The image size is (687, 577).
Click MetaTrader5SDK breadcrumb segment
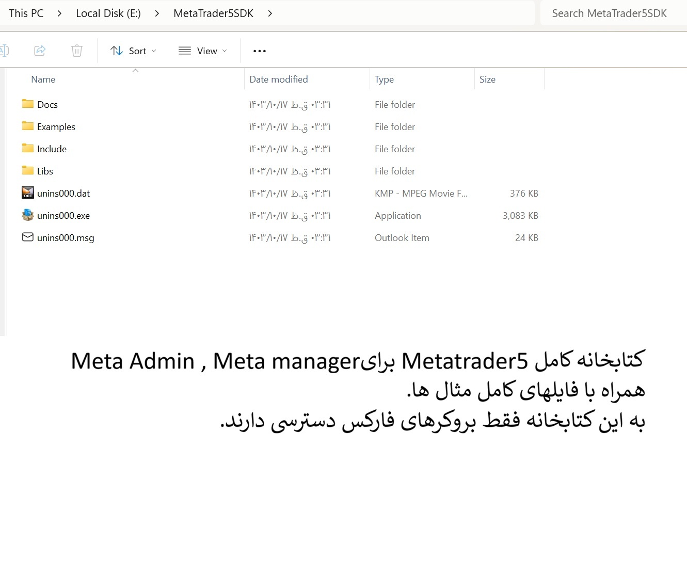214,13
